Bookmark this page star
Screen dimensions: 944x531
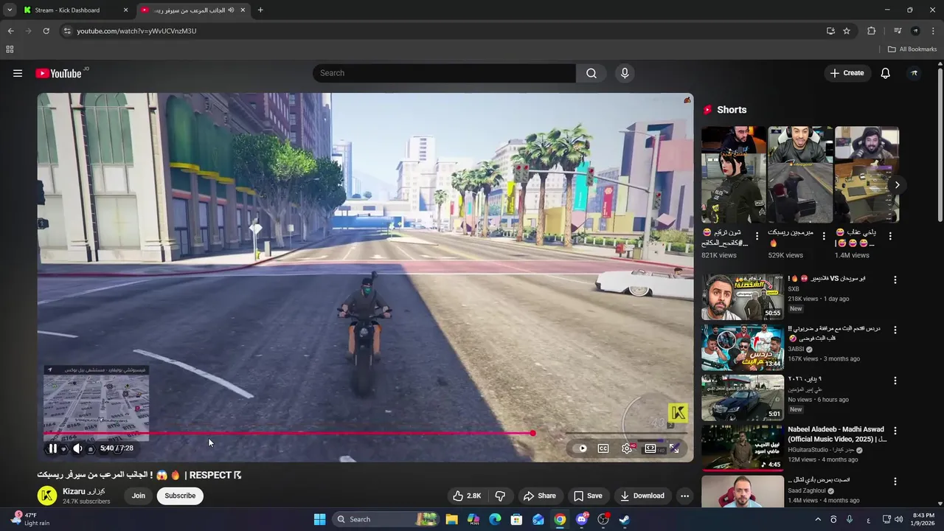[x=847, y=31]
